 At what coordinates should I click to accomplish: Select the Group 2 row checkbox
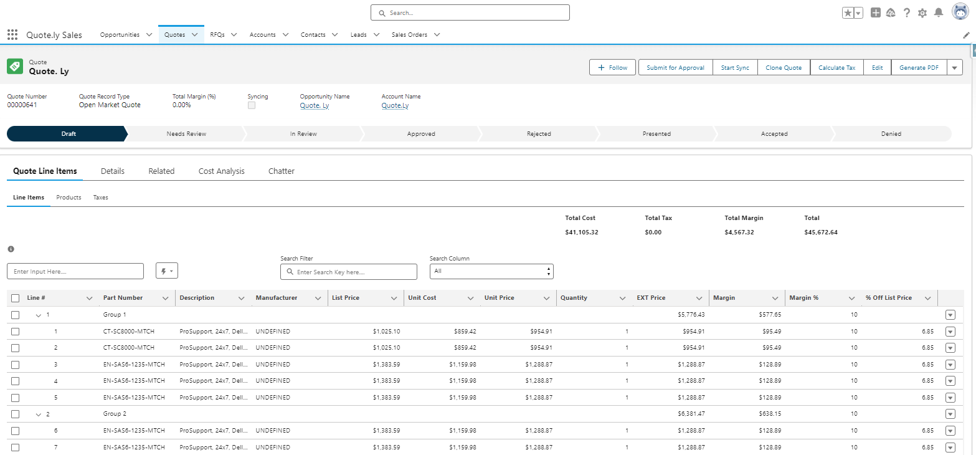pos(16,414)
